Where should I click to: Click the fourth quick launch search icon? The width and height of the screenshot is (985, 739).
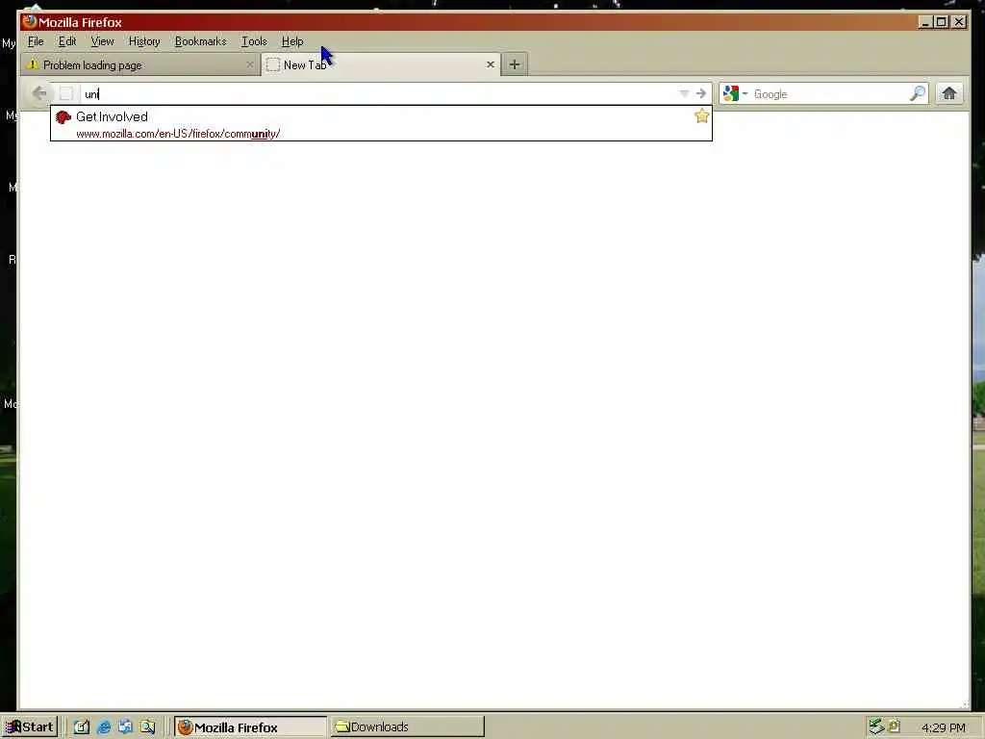pyautogui.click(x=147, y=727)
